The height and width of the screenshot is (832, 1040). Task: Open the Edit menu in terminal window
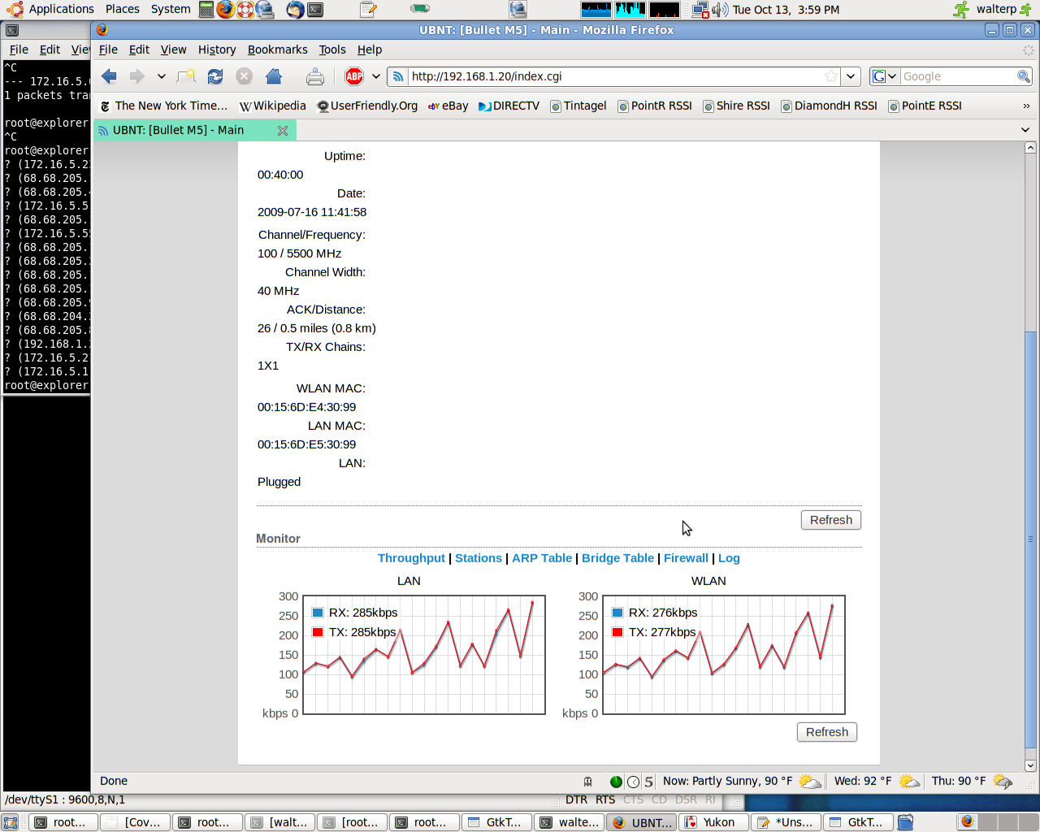coord(50,50)
